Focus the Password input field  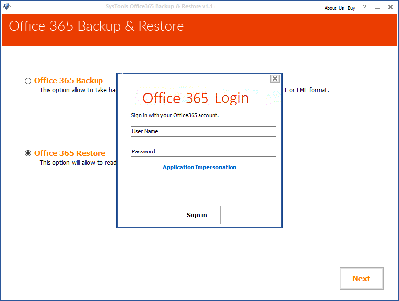click(203, 151)
